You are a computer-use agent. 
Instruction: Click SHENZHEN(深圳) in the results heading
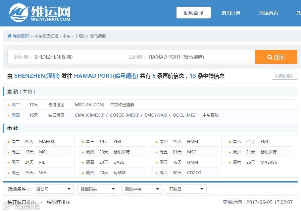coord(37,76)
